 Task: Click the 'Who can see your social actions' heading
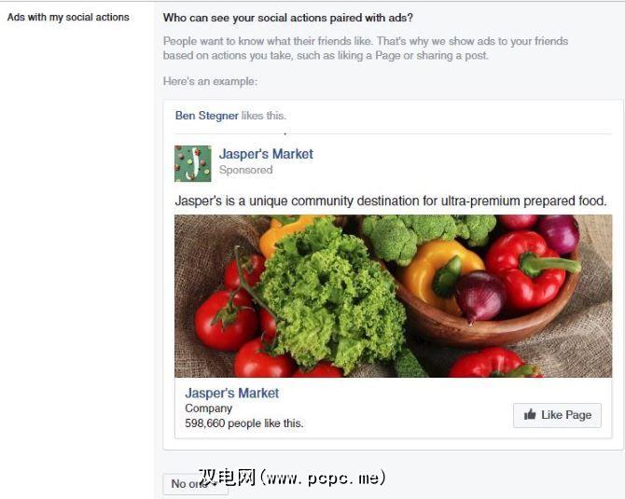click(x=288, y=18)
